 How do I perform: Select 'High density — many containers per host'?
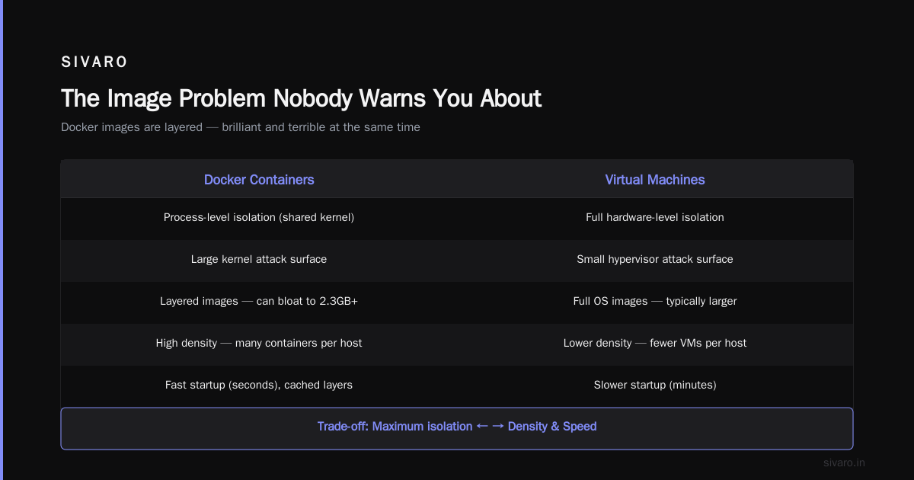coord(259,343)
